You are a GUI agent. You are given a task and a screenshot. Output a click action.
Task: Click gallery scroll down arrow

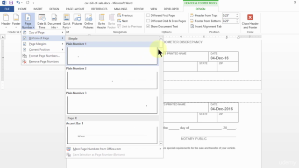pos(161,143)
